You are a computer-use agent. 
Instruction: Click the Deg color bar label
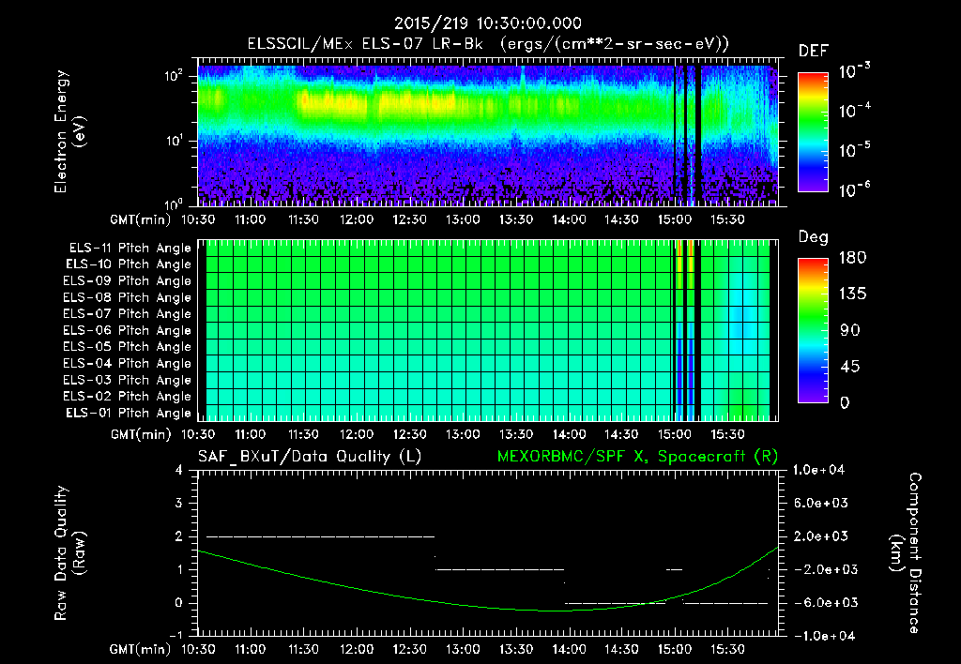coord(814,237)
